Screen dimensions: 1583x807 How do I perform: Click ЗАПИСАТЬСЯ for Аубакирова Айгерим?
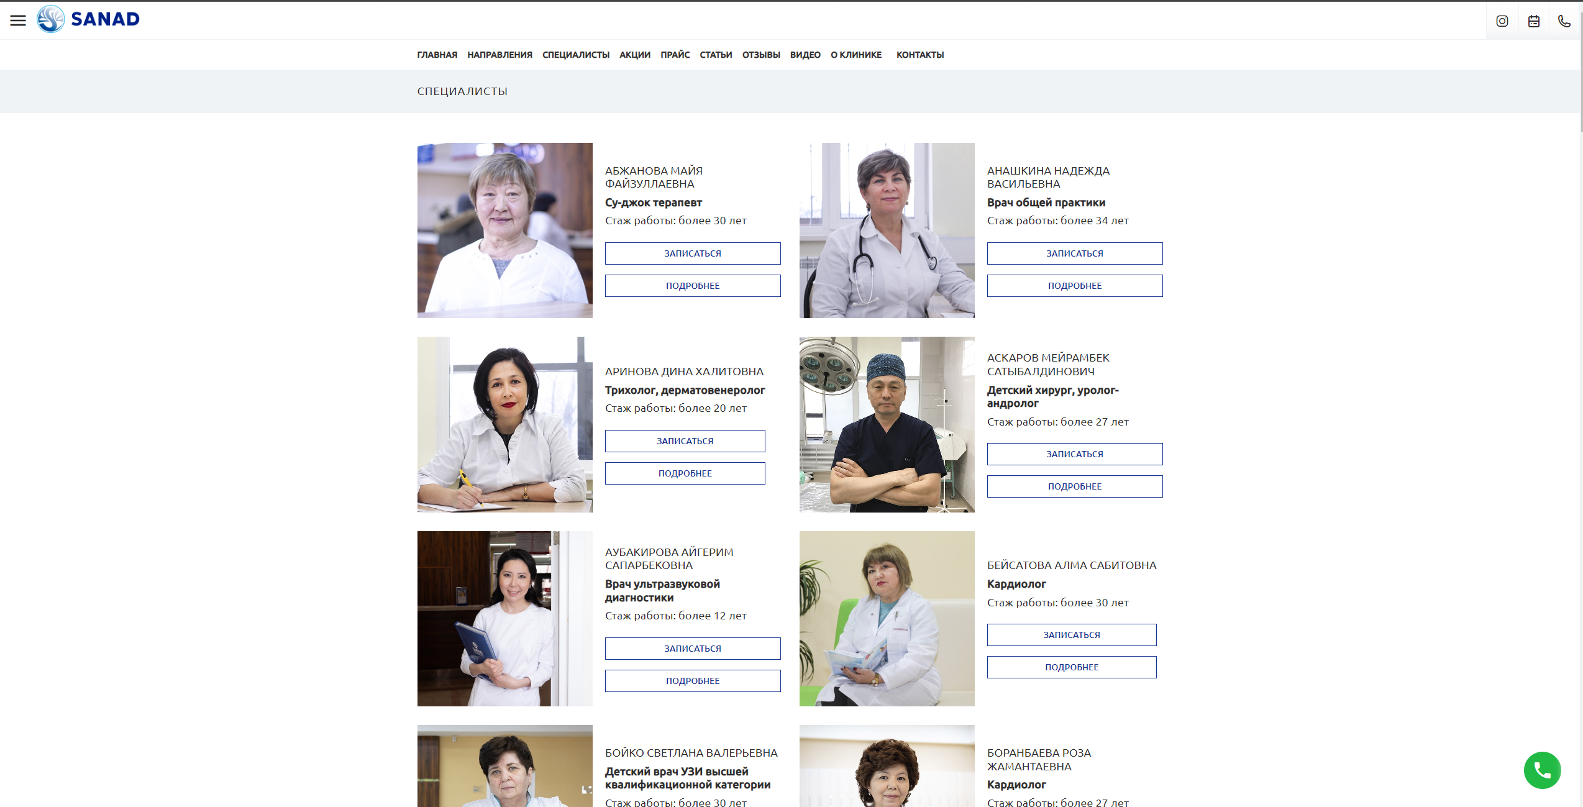point(693,649)
